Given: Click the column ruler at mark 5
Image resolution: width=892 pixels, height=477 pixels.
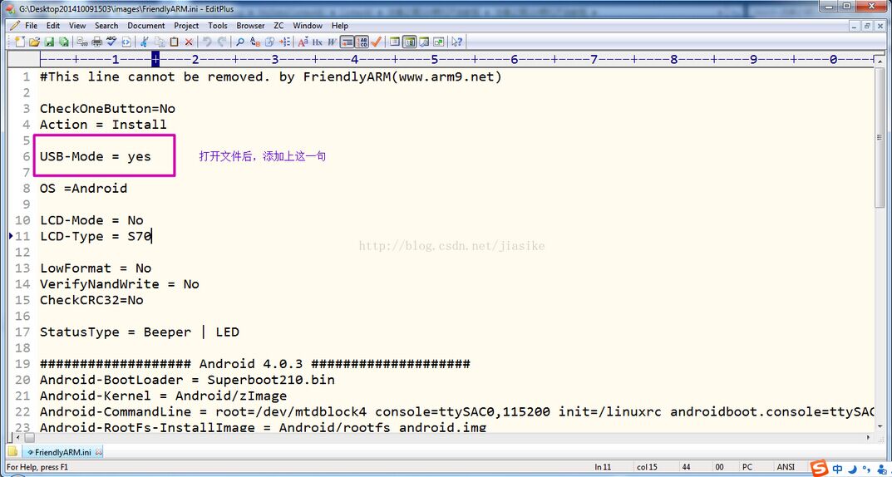Looking at the screenshot, I should [x=435, y=59].
